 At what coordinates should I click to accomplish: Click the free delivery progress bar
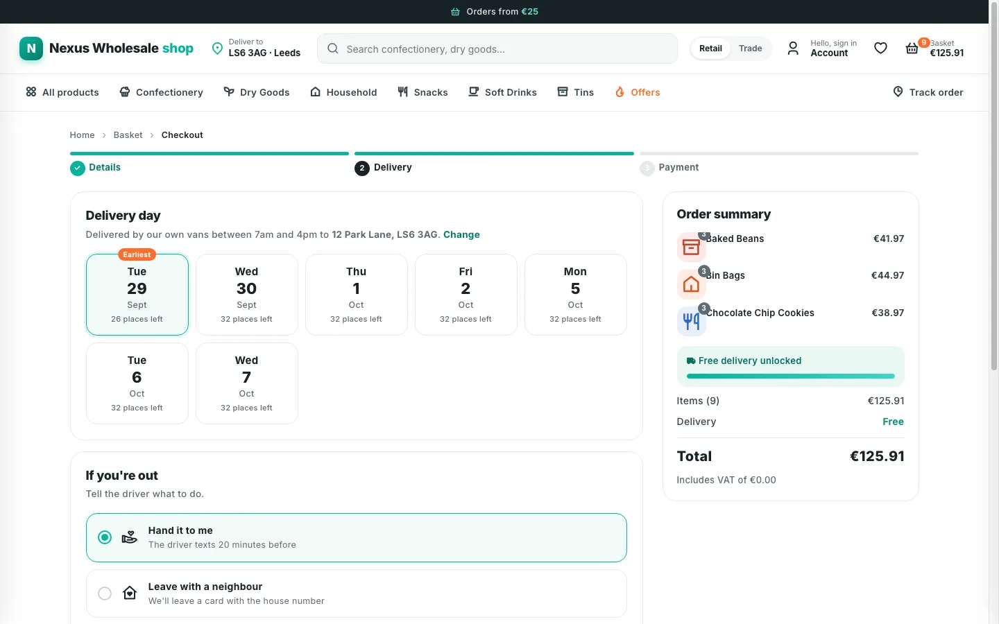(791, 376)
